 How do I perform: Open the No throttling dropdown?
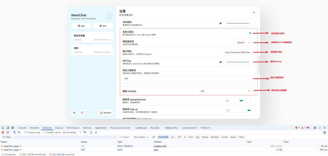click(x=72, y=132)
